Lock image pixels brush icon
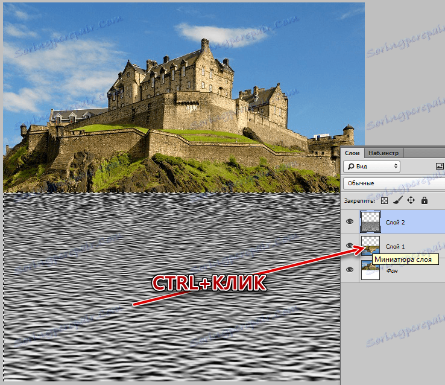The image size is (445, 385). click(397, 200)
